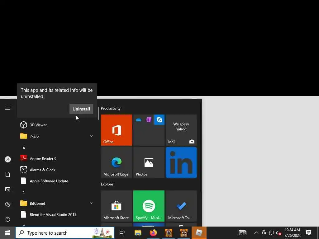Open Task View on taskbar
The height and width of the screenshot is (239, 319).
click(x=122, y=233)
